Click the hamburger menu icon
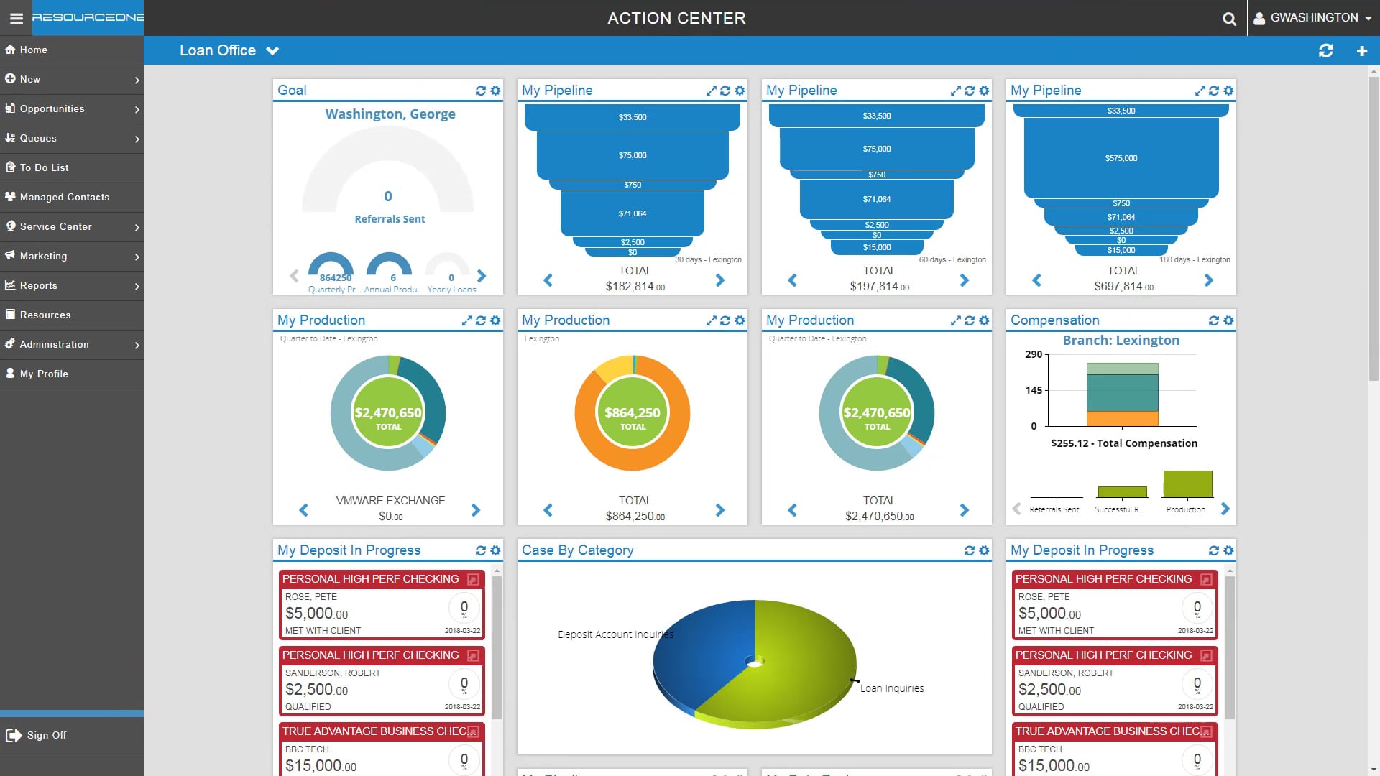 16,18
